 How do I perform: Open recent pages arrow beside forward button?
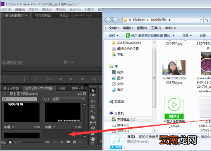120,20
